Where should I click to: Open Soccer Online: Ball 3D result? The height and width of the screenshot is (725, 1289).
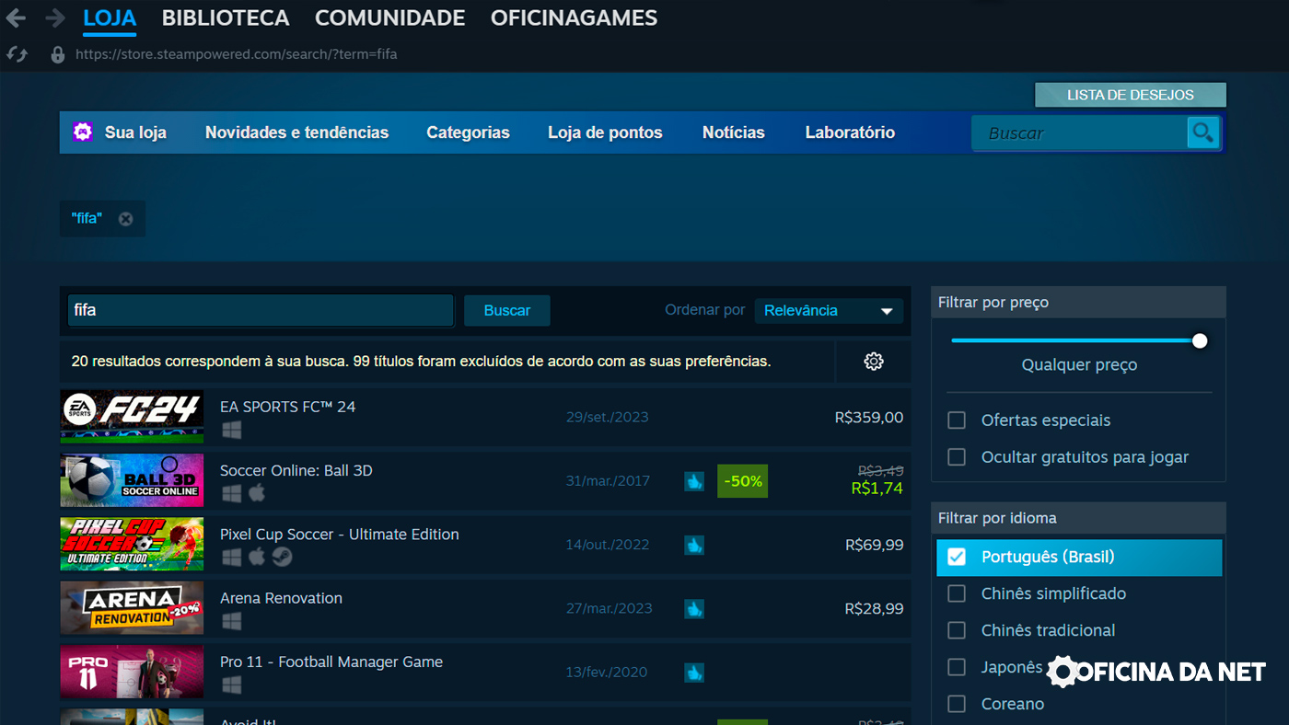(x=485, y=480)
